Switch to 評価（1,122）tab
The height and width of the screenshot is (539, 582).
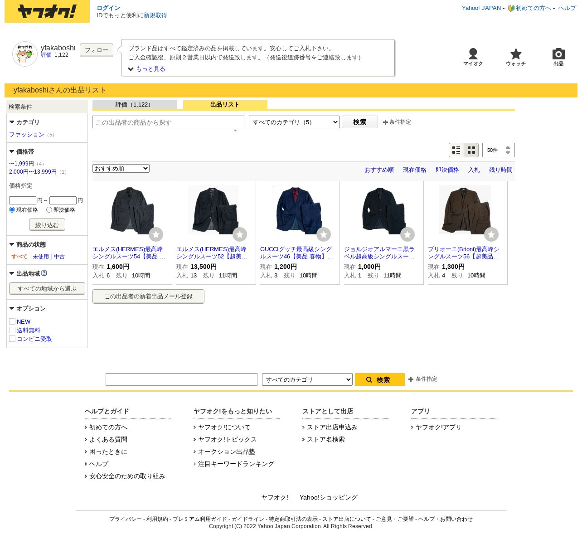(x=135, y=105)
